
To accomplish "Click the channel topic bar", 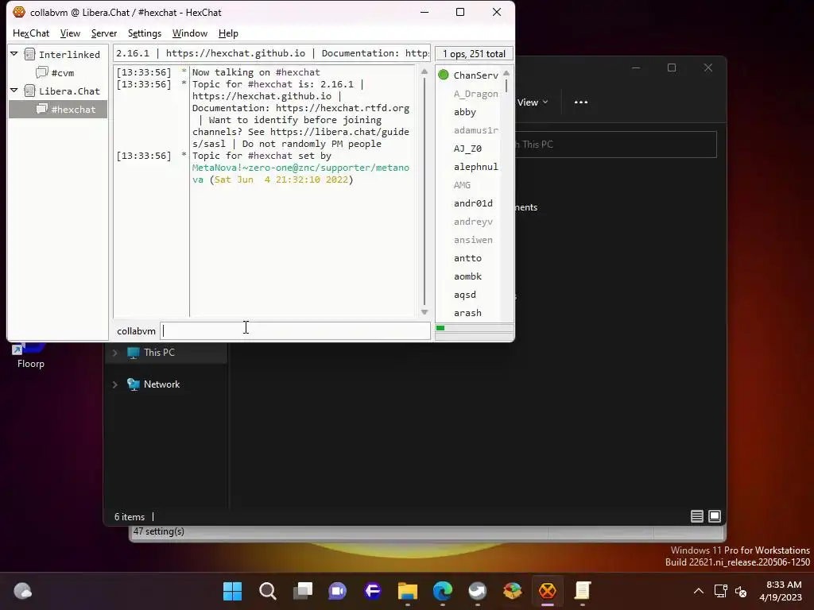I will pos(272,53).
